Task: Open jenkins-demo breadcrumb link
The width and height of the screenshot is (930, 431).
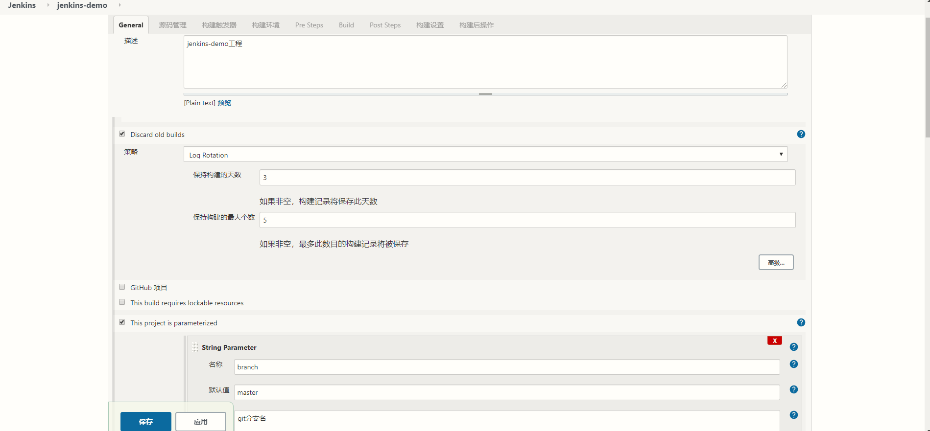Action: pos(82,5)
